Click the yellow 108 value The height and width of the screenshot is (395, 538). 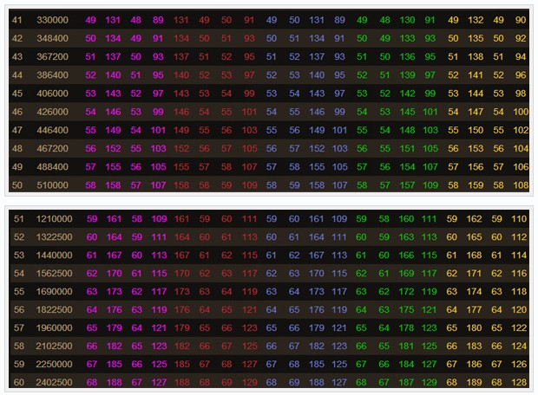(x=521, y=185)
